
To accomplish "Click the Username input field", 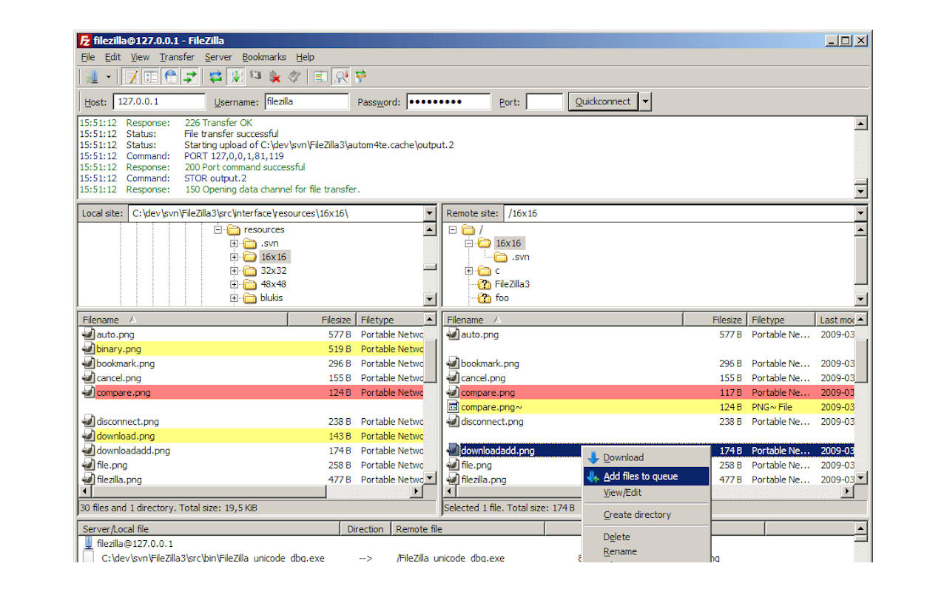I will [x=306, y=102].
